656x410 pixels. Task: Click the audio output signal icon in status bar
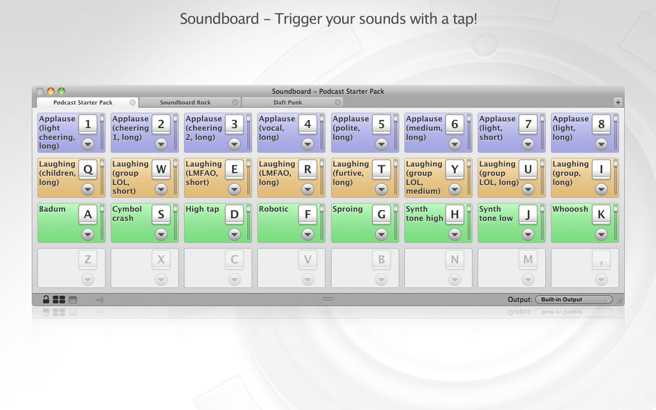click(x=99, y=300)
